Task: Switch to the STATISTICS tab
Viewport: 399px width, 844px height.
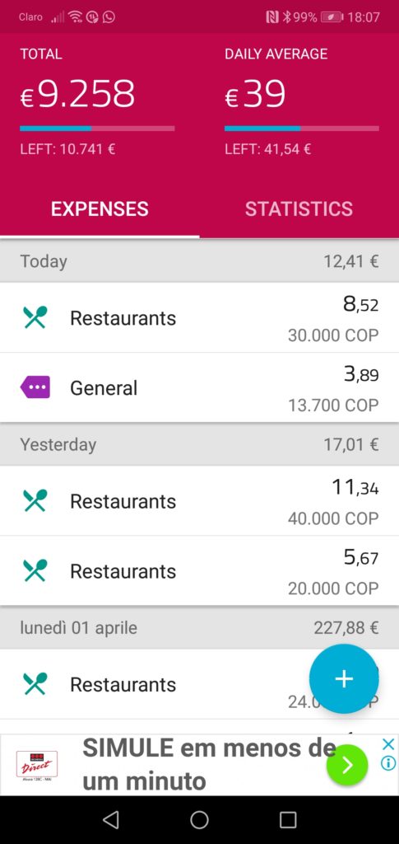Action: 299,209
